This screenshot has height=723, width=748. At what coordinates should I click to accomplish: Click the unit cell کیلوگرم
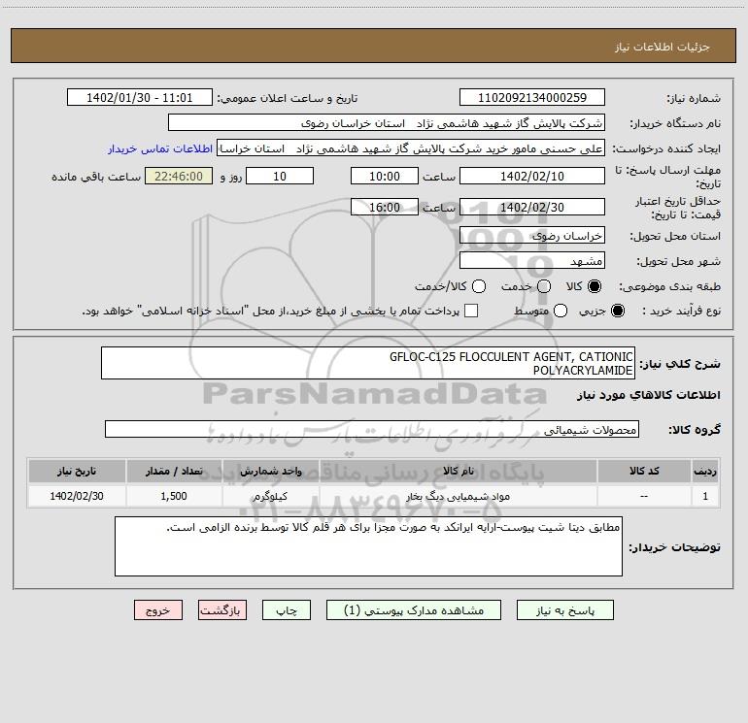(270, 497)
